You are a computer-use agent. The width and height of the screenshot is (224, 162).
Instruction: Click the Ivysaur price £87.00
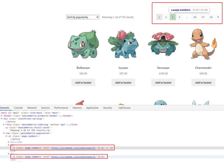click(123, 73)
